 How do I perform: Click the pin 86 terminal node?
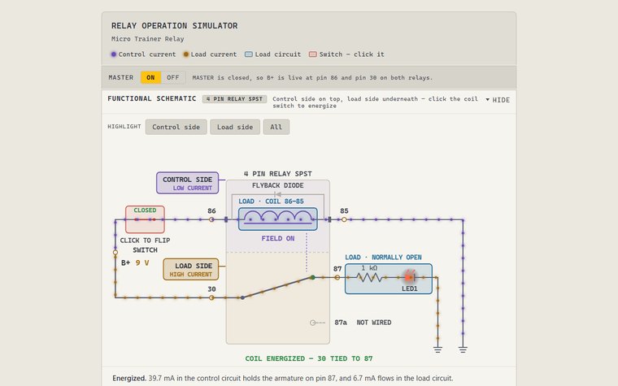211,219
